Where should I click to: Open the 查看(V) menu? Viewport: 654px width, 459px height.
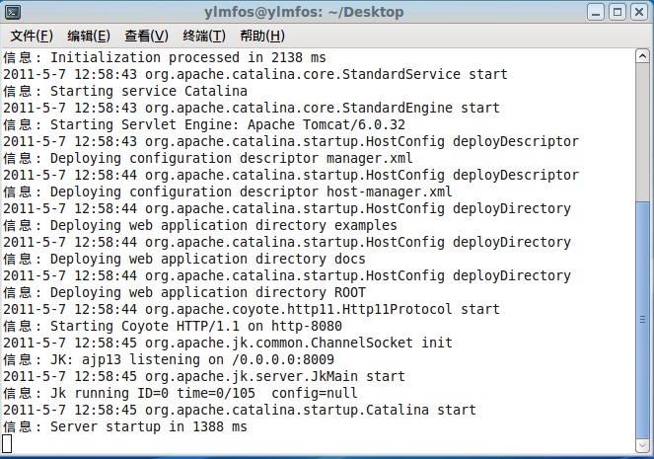[146, 37]
